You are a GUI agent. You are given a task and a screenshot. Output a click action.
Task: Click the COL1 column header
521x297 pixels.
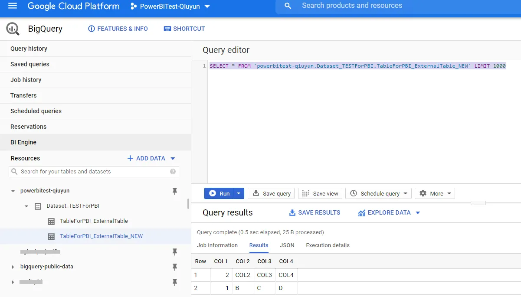[221, 261]
